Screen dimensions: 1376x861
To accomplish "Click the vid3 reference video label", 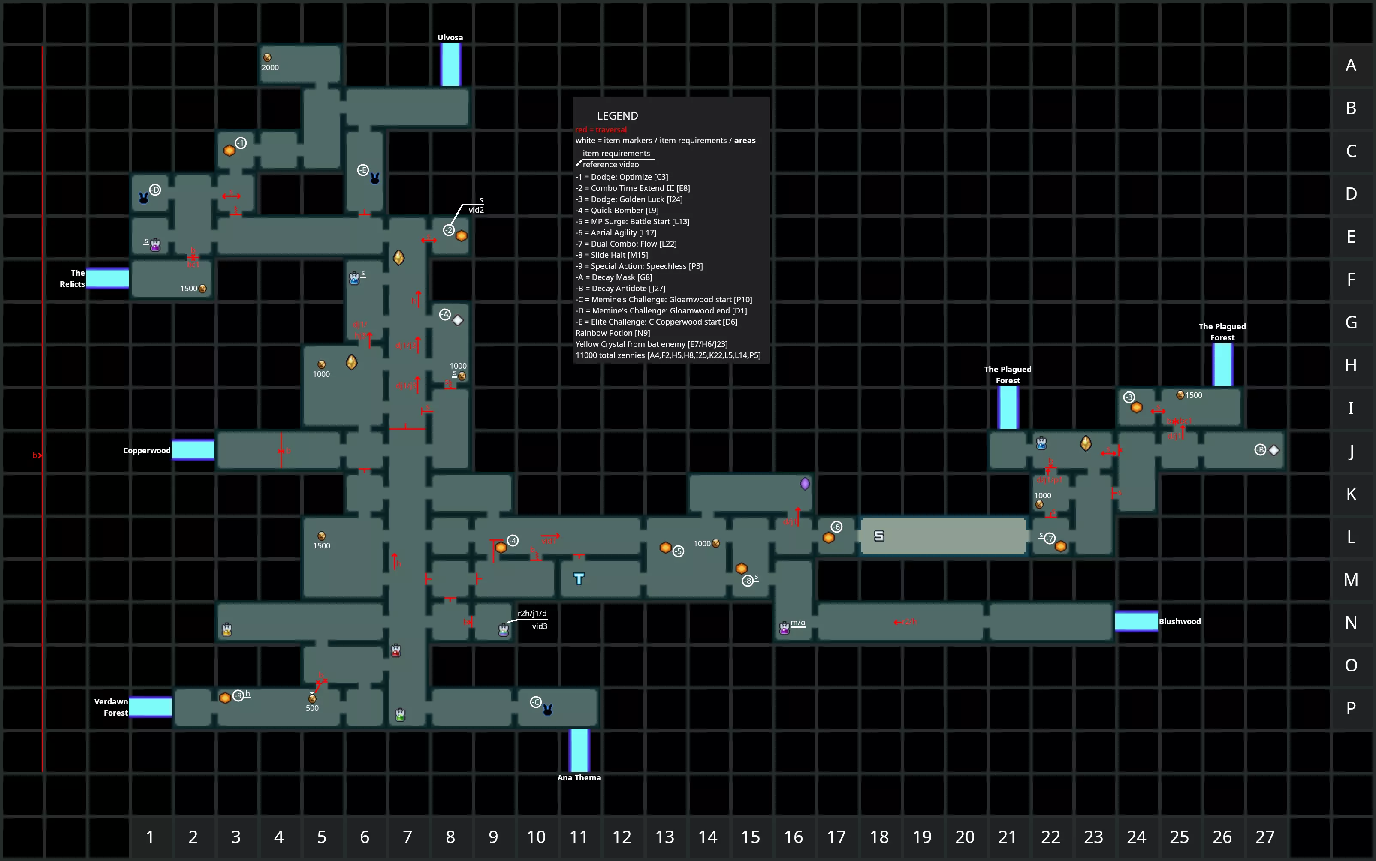I will pos(539,626).
